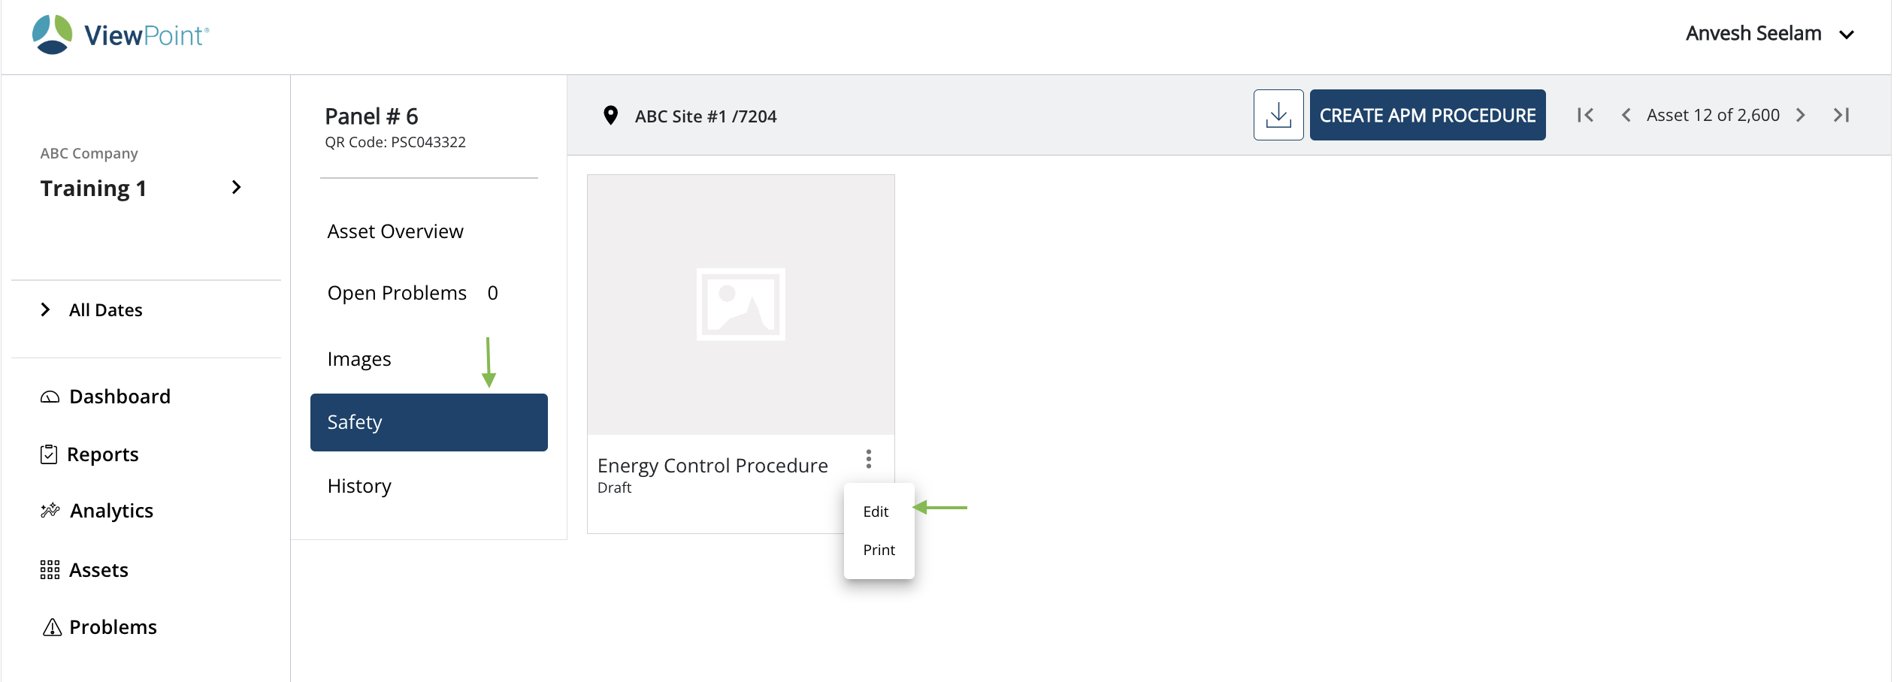Jump to the last asset
The width and height of the screenshot is (1897, 682).
pos(1841,115)
